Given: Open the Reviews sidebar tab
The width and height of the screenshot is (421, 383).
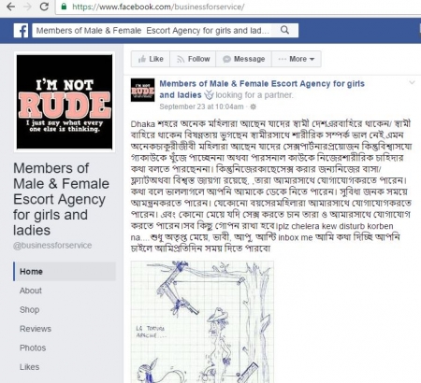Looking at the screenshot, I should click(36, 329).
